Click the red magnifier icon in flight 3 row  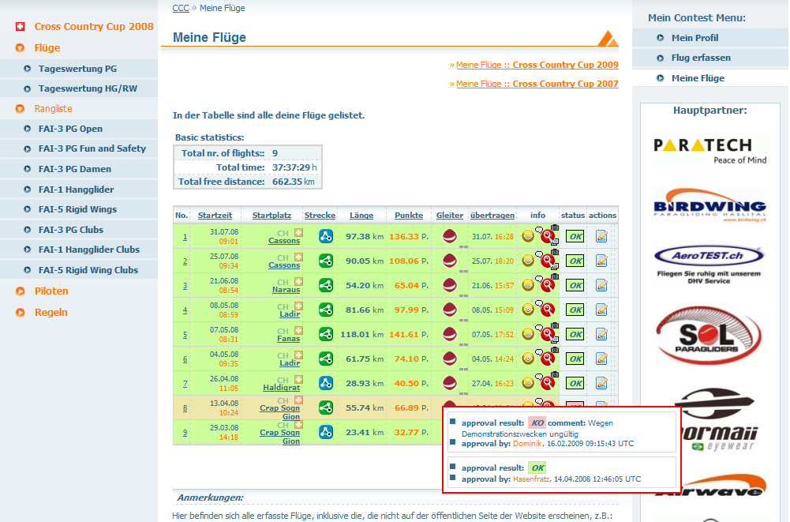[x=545, y=285]
